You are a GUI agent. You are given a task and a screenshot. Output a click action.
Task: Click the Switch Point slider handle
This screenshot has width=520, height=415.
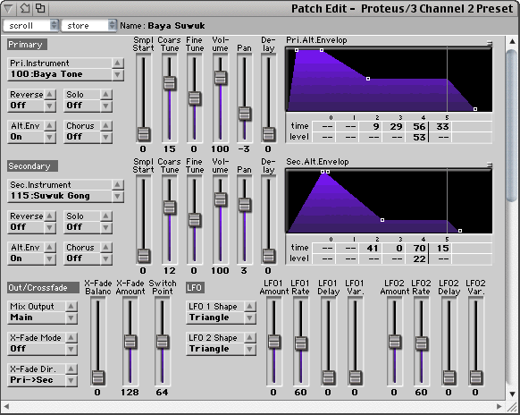[x=163, y=342]
